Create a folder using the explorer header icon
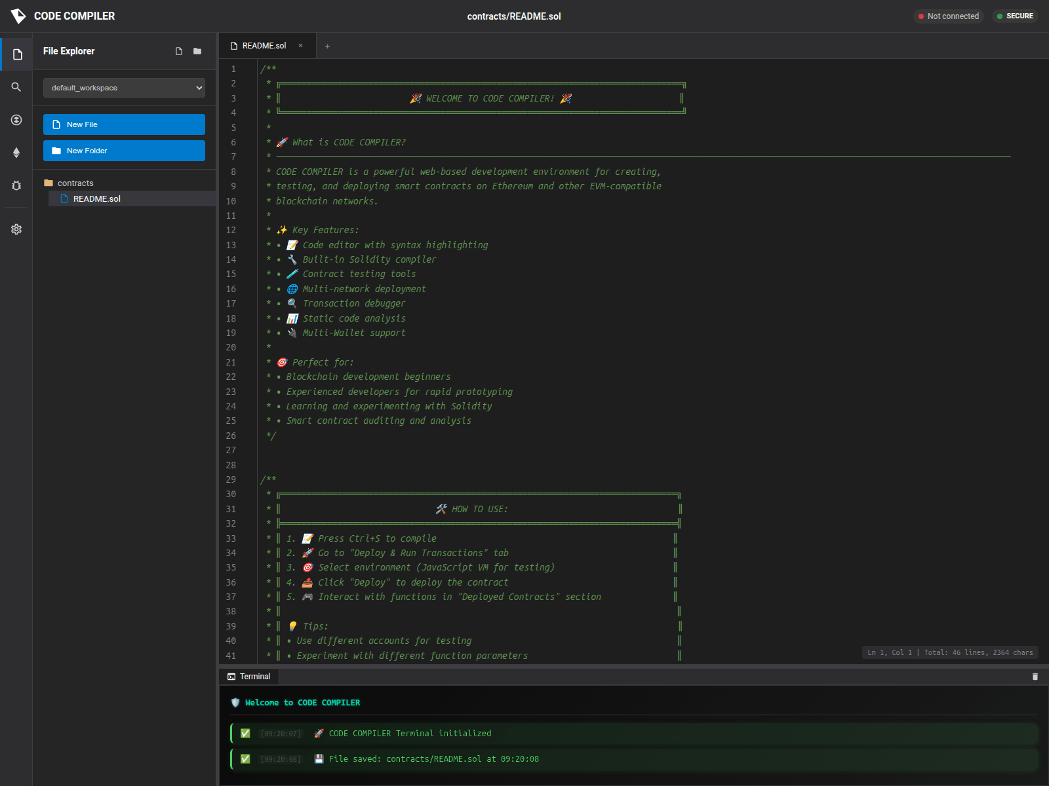The image size is (1049, 786). point(197,51)
